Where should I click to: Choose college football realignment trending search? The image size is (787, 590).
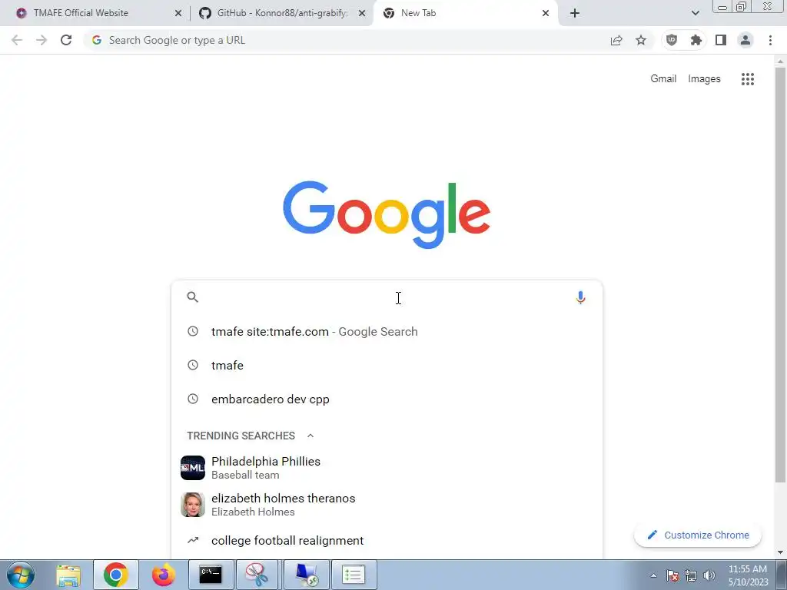tap(387, 540)
